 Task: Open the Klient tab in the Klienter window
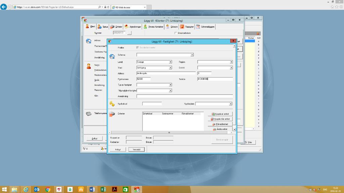(90, 26)
